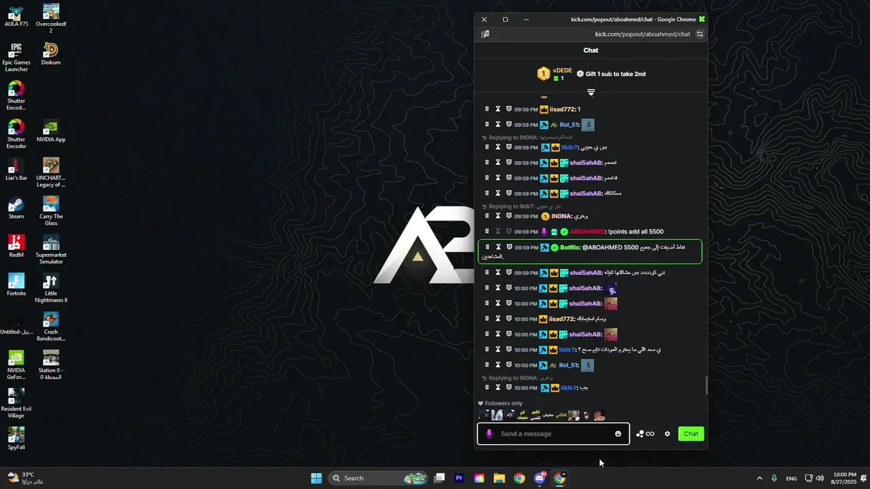Screen dimensions: 870x489
Task: Timeout llkllr7 on the 10:00 PM reply to INONA
Action: [x=498, y=387]
